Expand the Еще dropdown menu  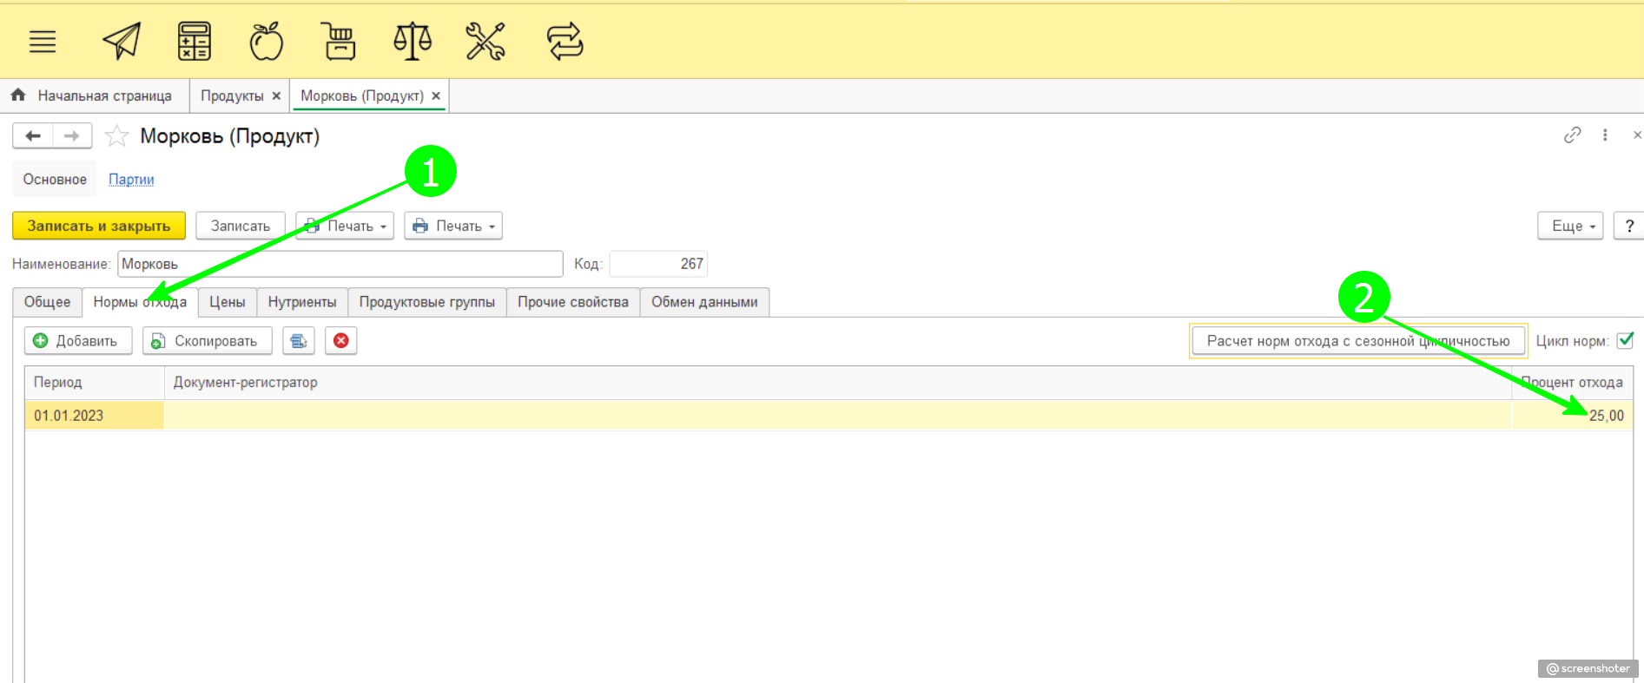(x=1570, y=226)
